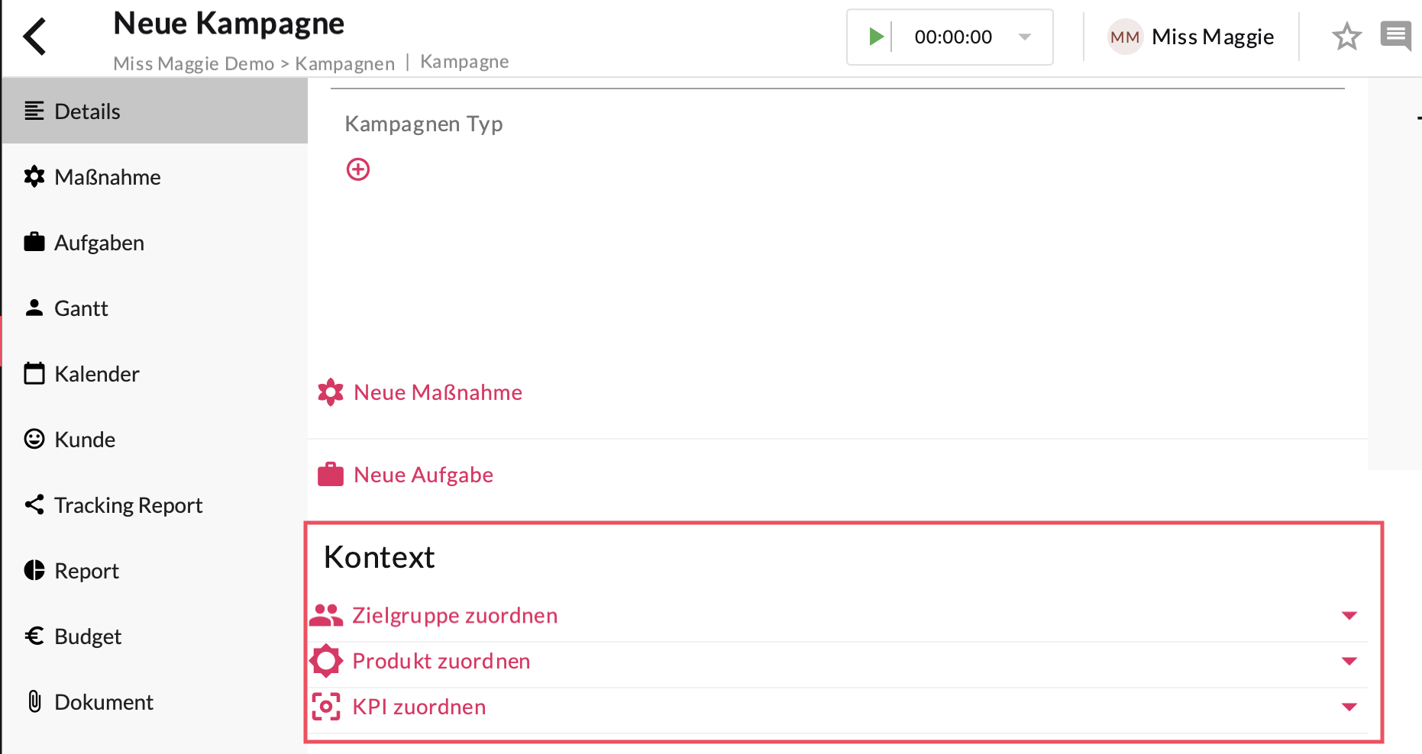Screen dimensions: 1422x754
Task: Open the timer dropdown arrow
Action: (x=1025, y=37)
